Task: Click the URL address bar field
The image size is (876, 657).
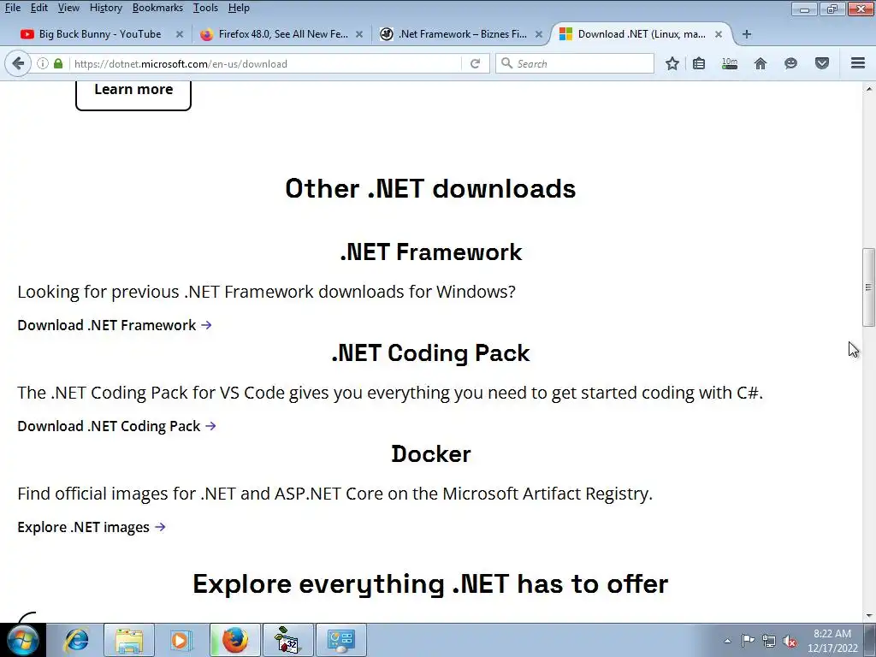Action: click(265, 63)
